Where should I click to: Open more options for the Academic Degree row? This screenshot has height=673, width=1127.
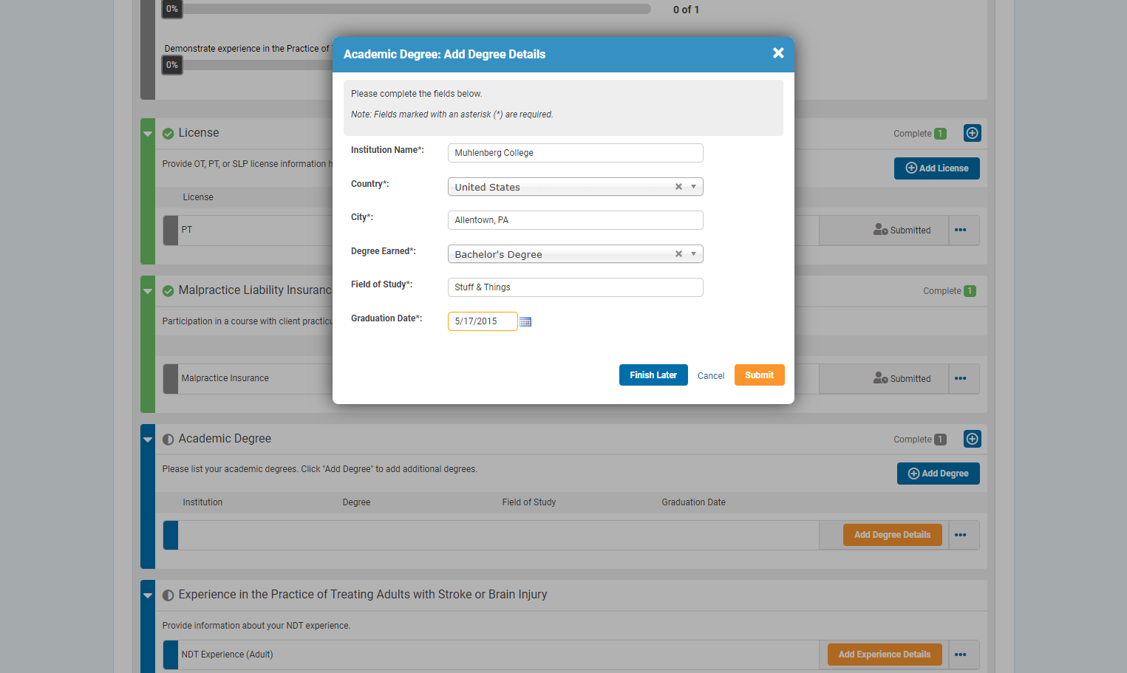tap(961, 535)
